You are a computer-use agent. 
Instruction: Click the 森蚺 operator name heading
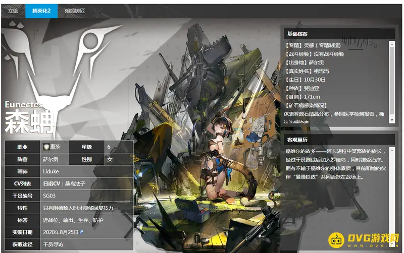coord(29,122)
